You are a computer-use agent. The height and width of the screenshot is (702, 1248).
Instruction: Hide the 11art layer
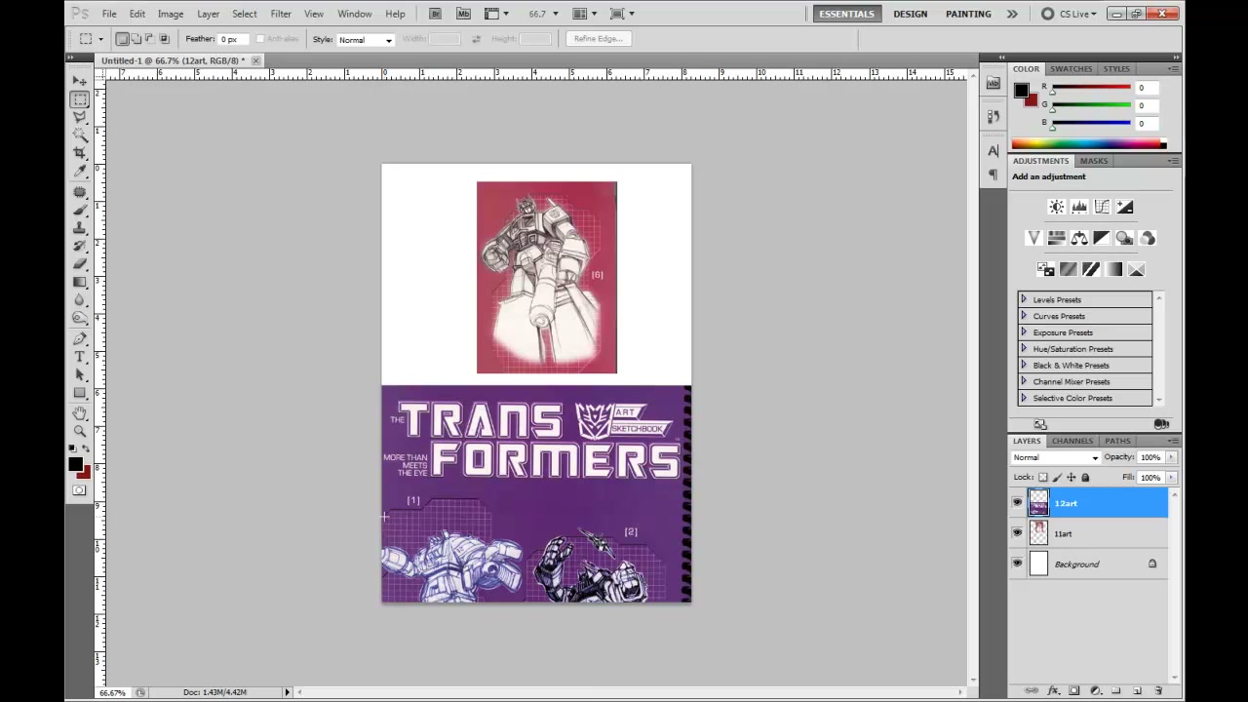point(1017,533)
